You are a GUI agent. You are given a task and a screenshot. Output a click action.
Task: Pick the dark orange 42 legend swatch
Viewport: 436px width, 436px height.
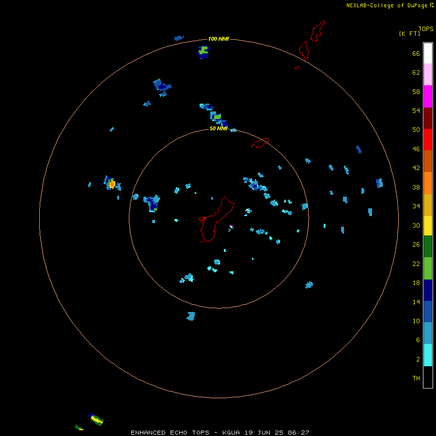(428, 161)
